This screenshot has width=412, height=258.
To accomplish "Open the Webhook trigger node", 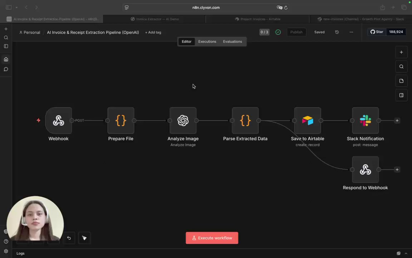I will click(x=58, y=120).
